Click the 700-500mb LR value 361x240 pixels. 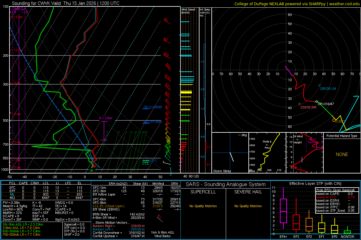[x=21, y=234]
